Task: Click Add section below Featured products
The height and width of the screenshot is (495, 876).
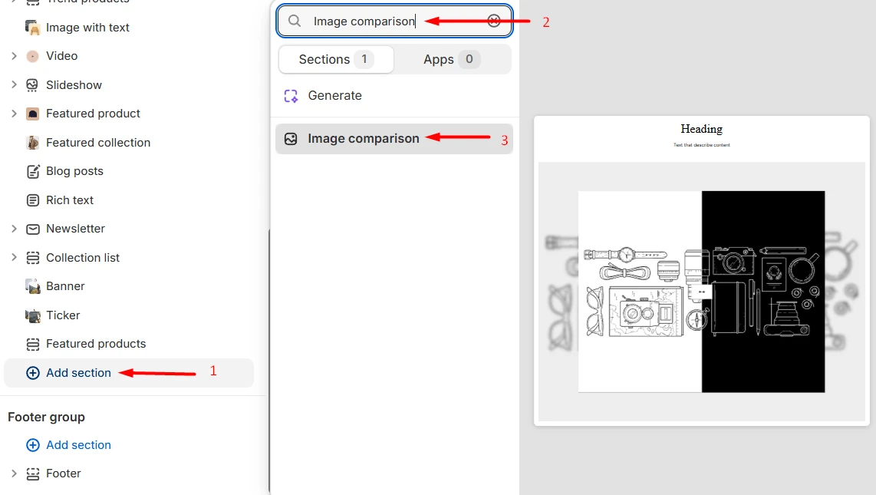Action: tap(129, 373)
